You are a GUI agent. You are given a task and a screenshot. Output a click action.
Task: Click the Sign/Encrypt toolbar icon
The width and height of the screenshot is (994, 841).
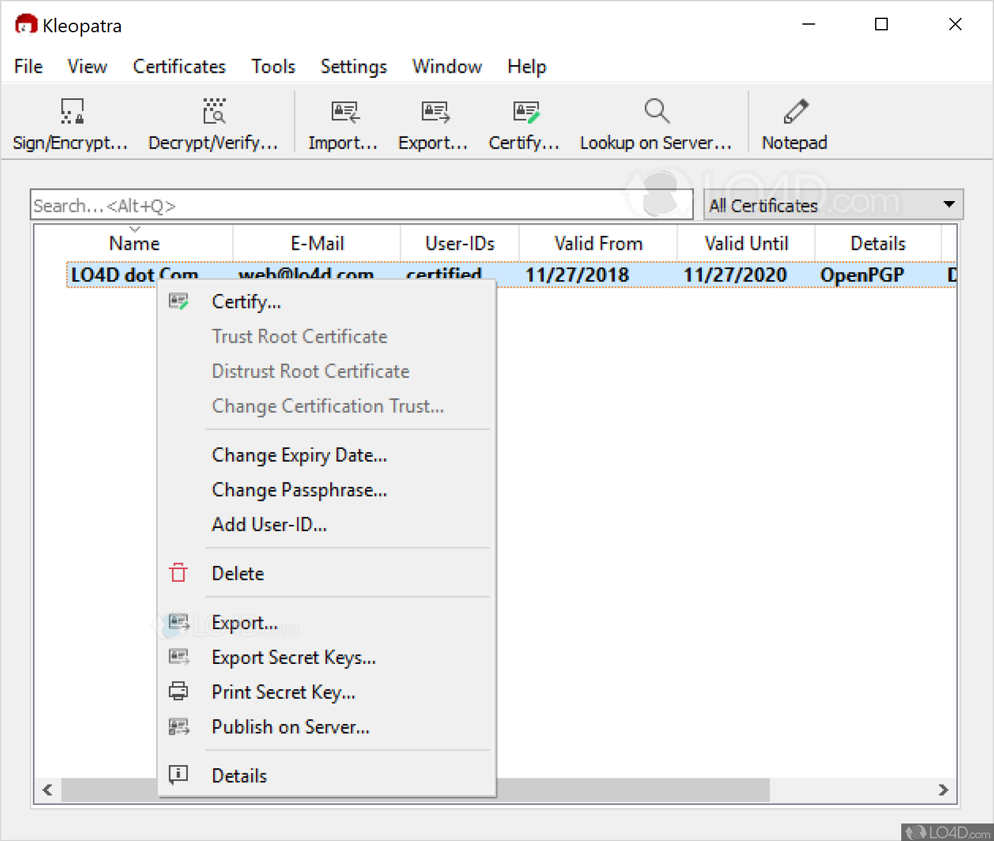tap(71, 112)
